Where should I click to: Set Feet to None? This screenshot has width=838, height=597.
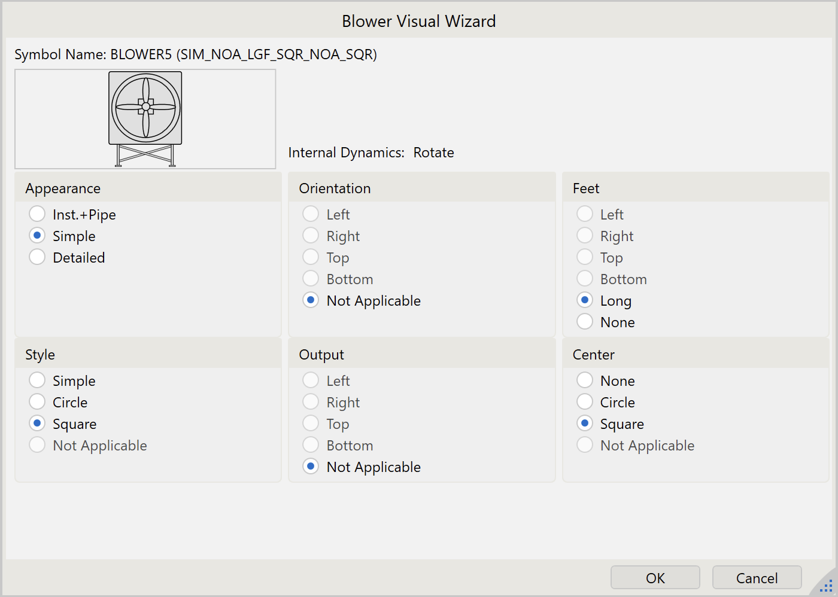(585, 322)
